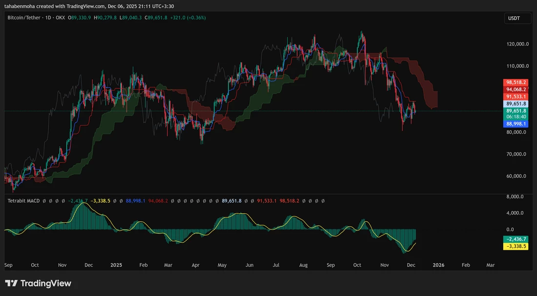Click the 2025 time axis label

(117, 265)
